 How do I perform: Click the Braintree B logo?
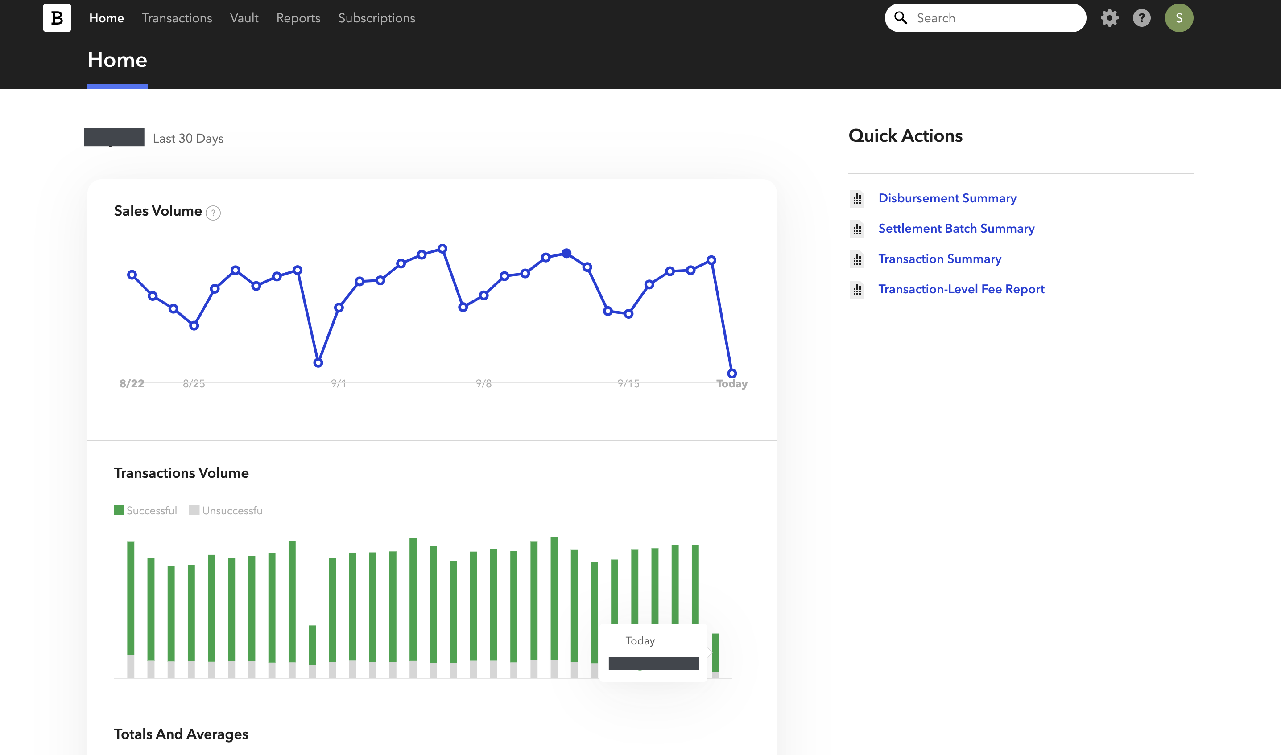click(57, 18)
